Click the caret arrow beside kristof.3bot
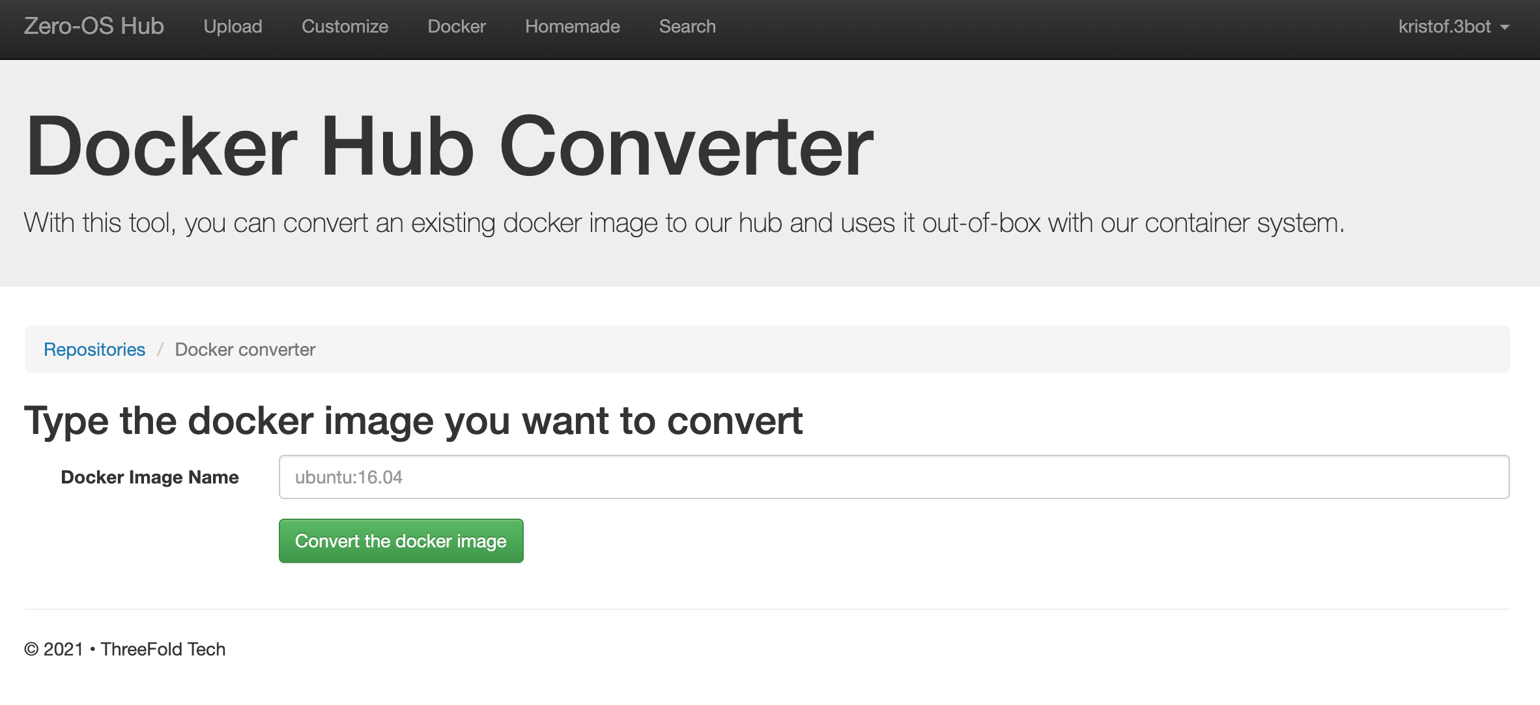Viewport: 1540px width, 705px height. (x=1505, y=27)
